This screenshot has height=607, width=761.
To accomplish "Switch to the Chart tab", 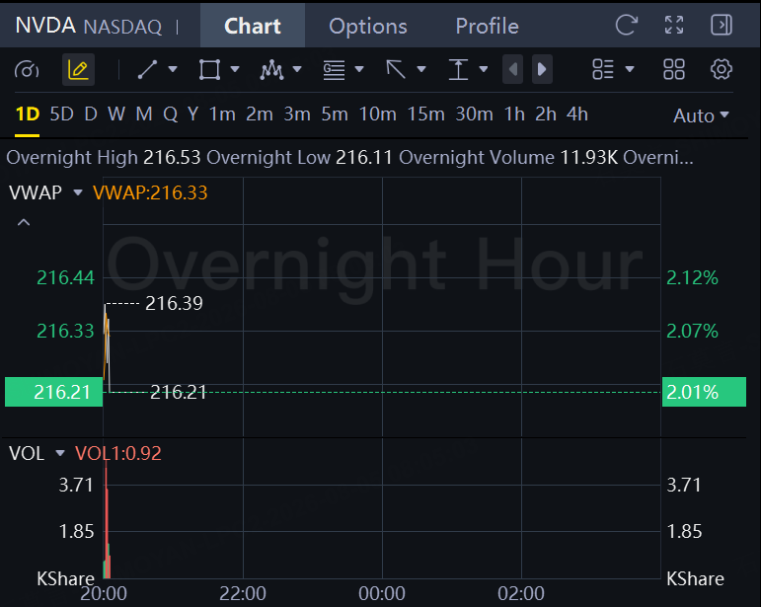I will pos(253,26).
